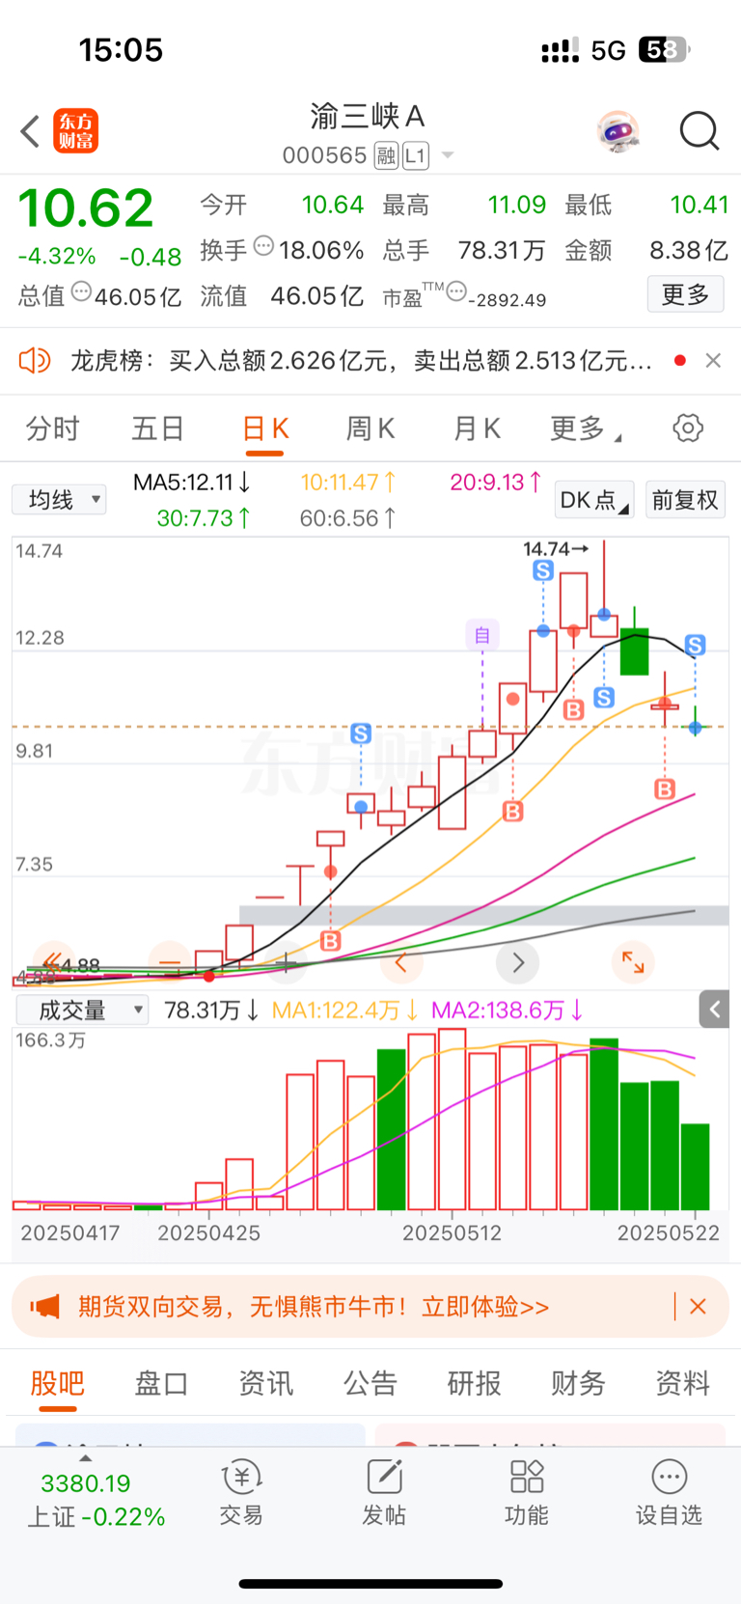Viewport: 741px width, 1605px height.
Task: Tap the back arrow icon
Action: [30, 131]
